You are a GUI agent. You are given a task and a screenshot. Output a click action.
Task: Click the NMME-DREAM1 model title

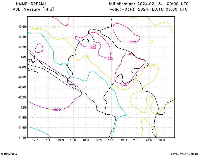click(x=31, y=4)
